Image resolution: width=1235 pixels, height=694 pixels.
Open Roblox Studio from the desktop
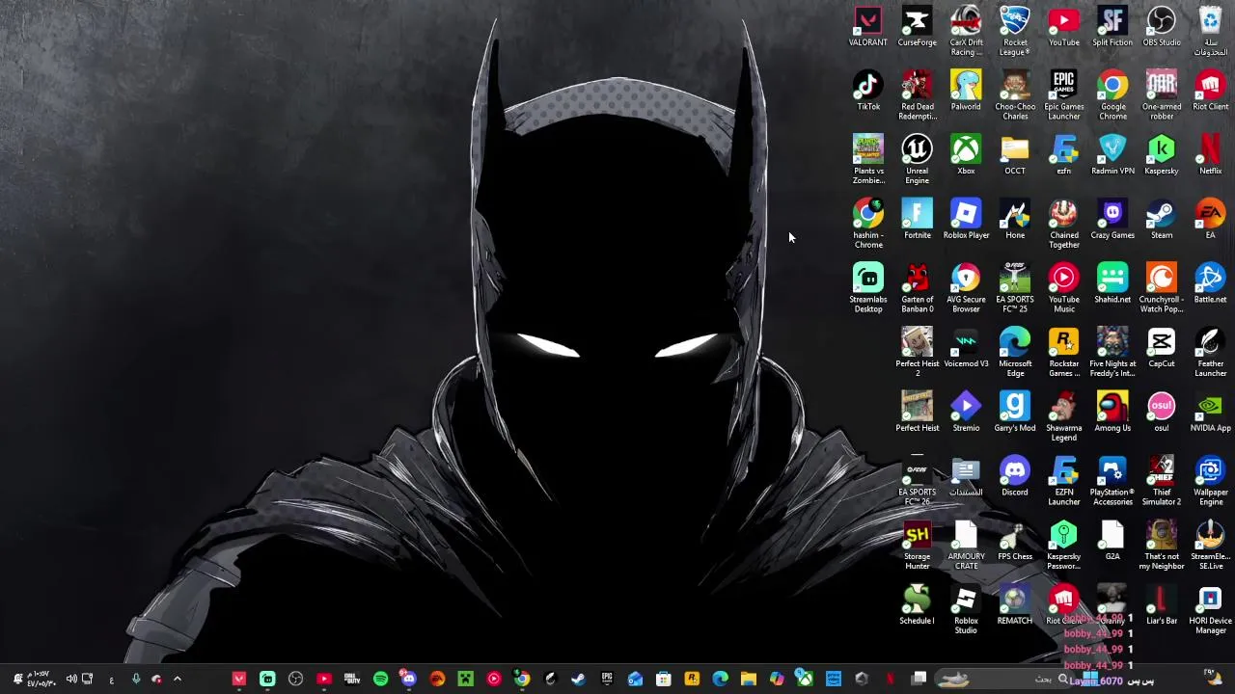(x=966, y=609)
